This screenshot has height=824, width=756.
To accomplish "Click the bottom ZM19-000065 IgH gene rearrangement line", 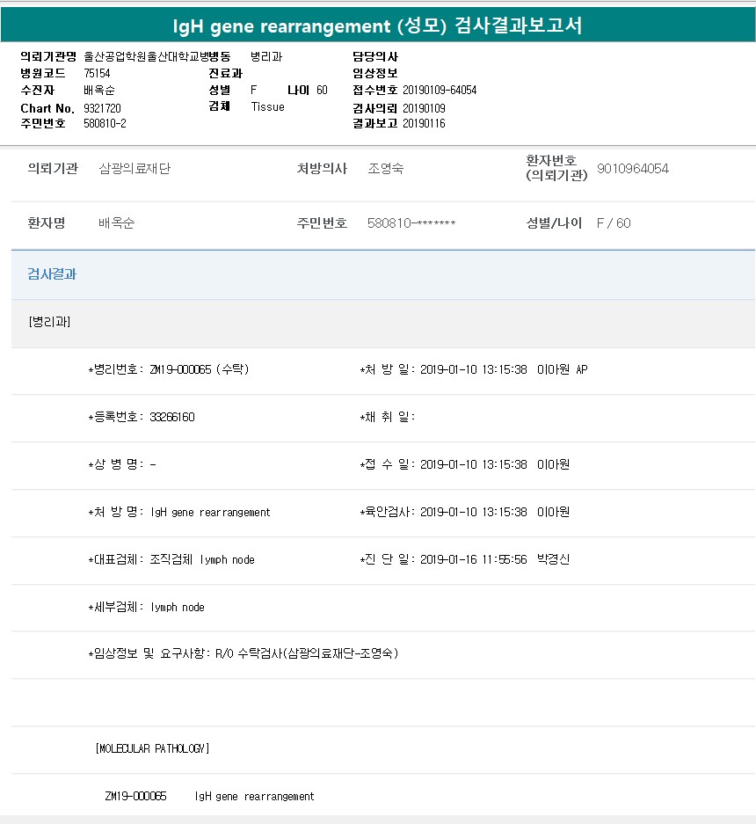I will [209, 797].
